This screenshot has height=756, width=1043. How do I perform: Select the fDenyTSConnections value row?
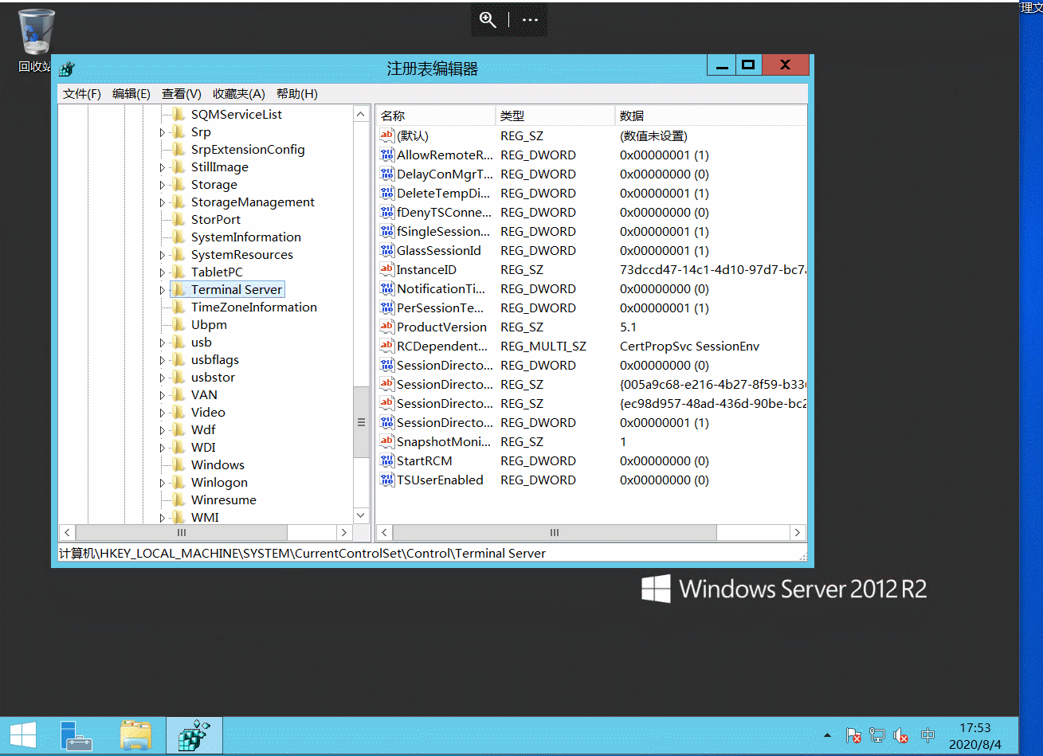pyautogui.click(x=444, y=213)
